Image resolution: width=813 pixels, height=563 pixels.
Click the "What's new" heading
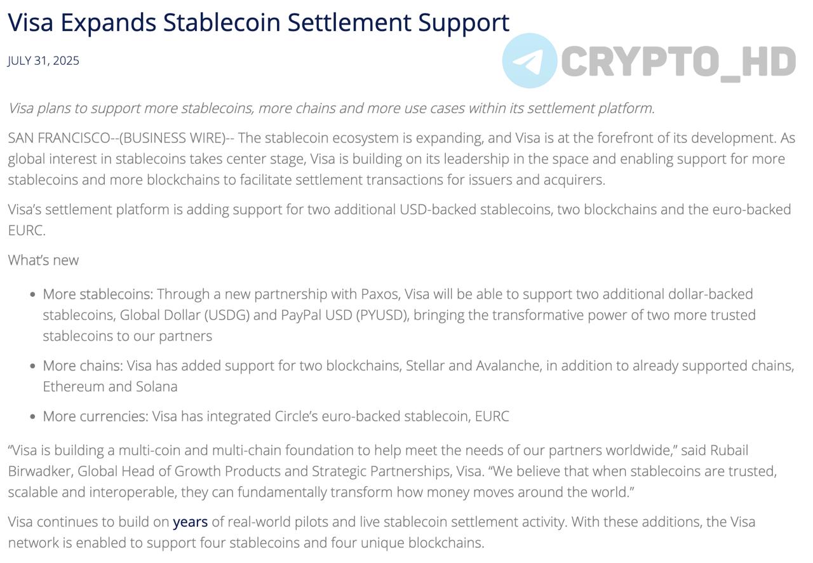pos(43,260)
